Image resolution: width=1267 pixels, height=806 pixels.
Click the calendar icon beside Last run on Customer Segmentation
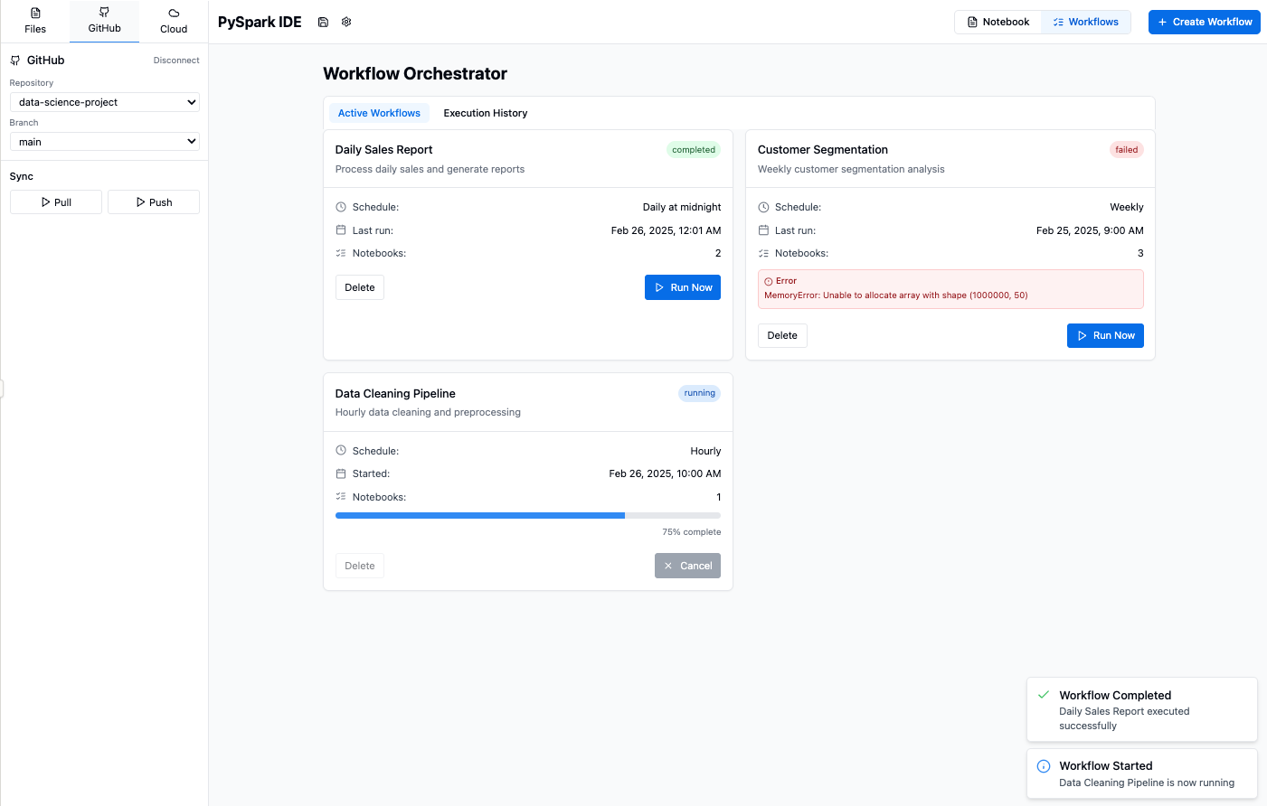[764, 230]
